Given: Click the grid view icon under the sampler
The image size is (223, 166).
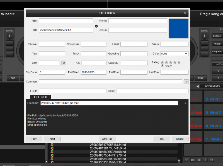Looking at the screenshot, I should pyautogui.click(x=192, y=160).
